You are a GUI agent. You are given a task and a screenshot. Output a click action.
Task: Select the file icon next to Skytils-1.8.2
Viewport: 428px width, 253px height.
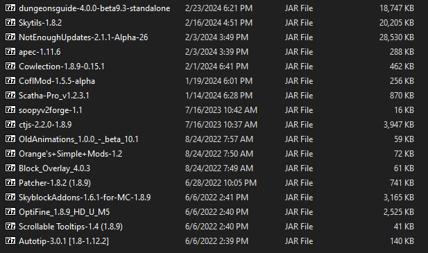pos(10,22)
